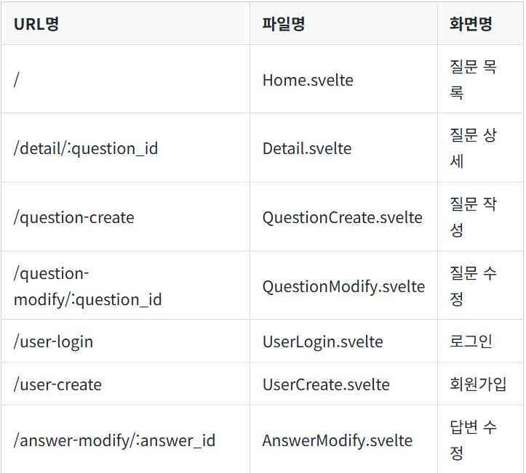Click the URL명 column header

[x=36, y=23]
